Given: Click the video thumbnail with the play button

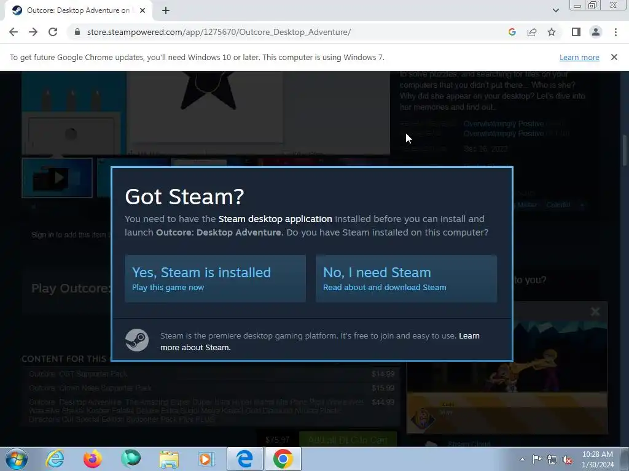Looking at the screenshot, I should 57,177.
